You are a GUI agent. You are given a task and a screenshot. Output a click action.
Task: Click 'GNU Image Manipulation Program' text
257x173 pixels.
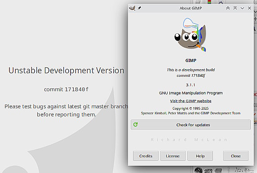coord(191,93)
